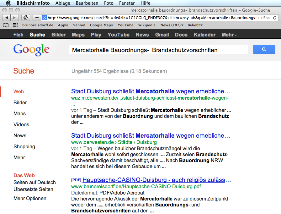Click the browser address bar URL
This screenshot has height=214, width=281.
click(159, 18)
